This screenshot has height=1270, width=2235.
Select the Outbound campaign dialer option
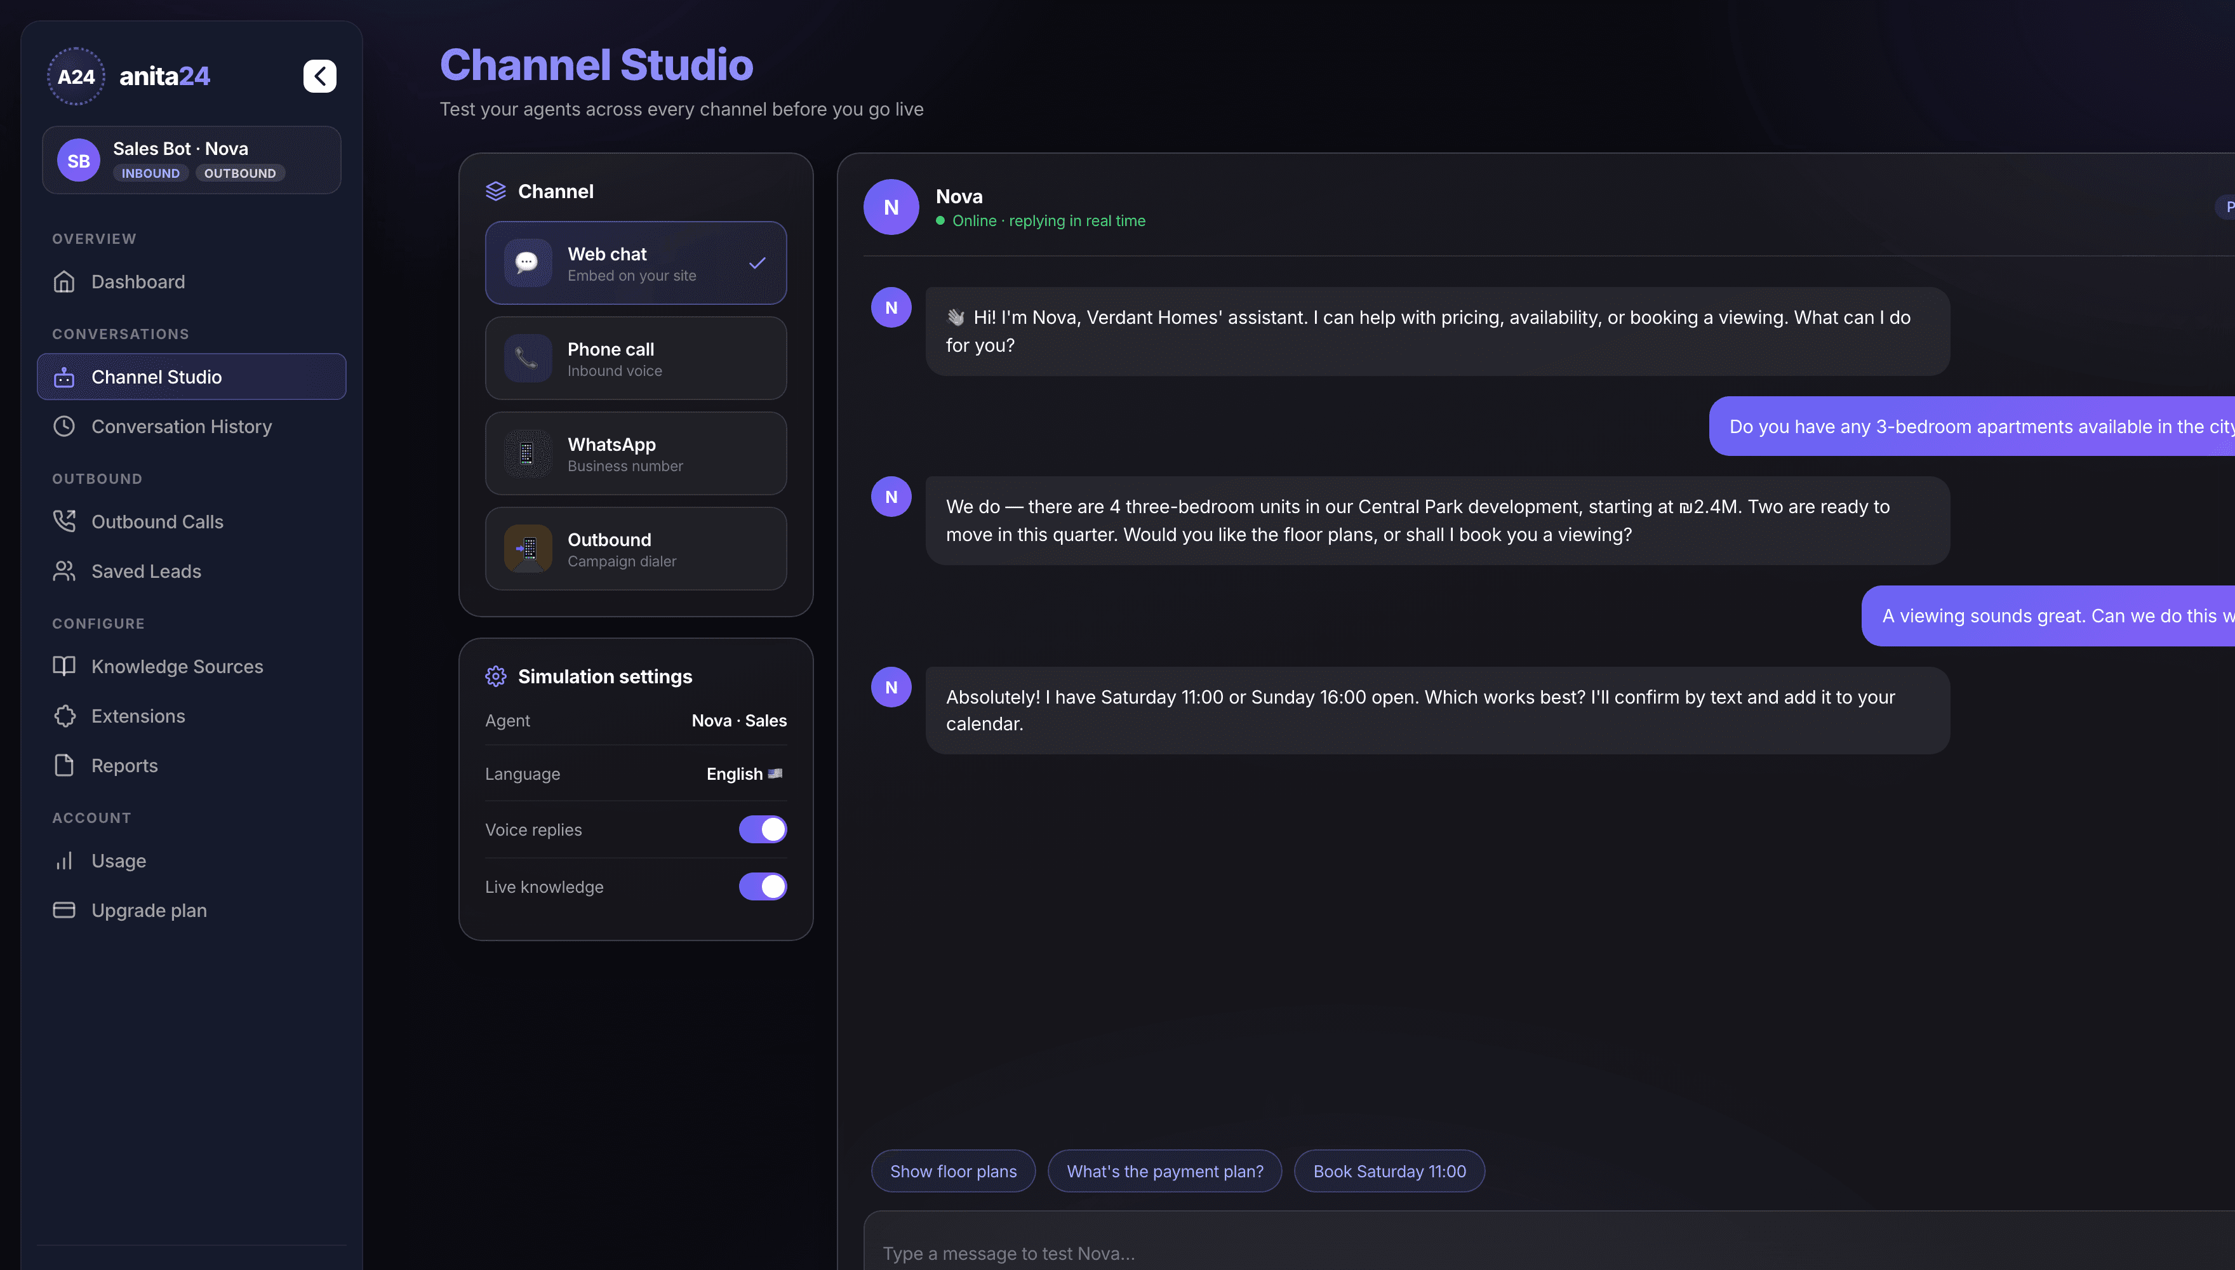tap(636, 549)
